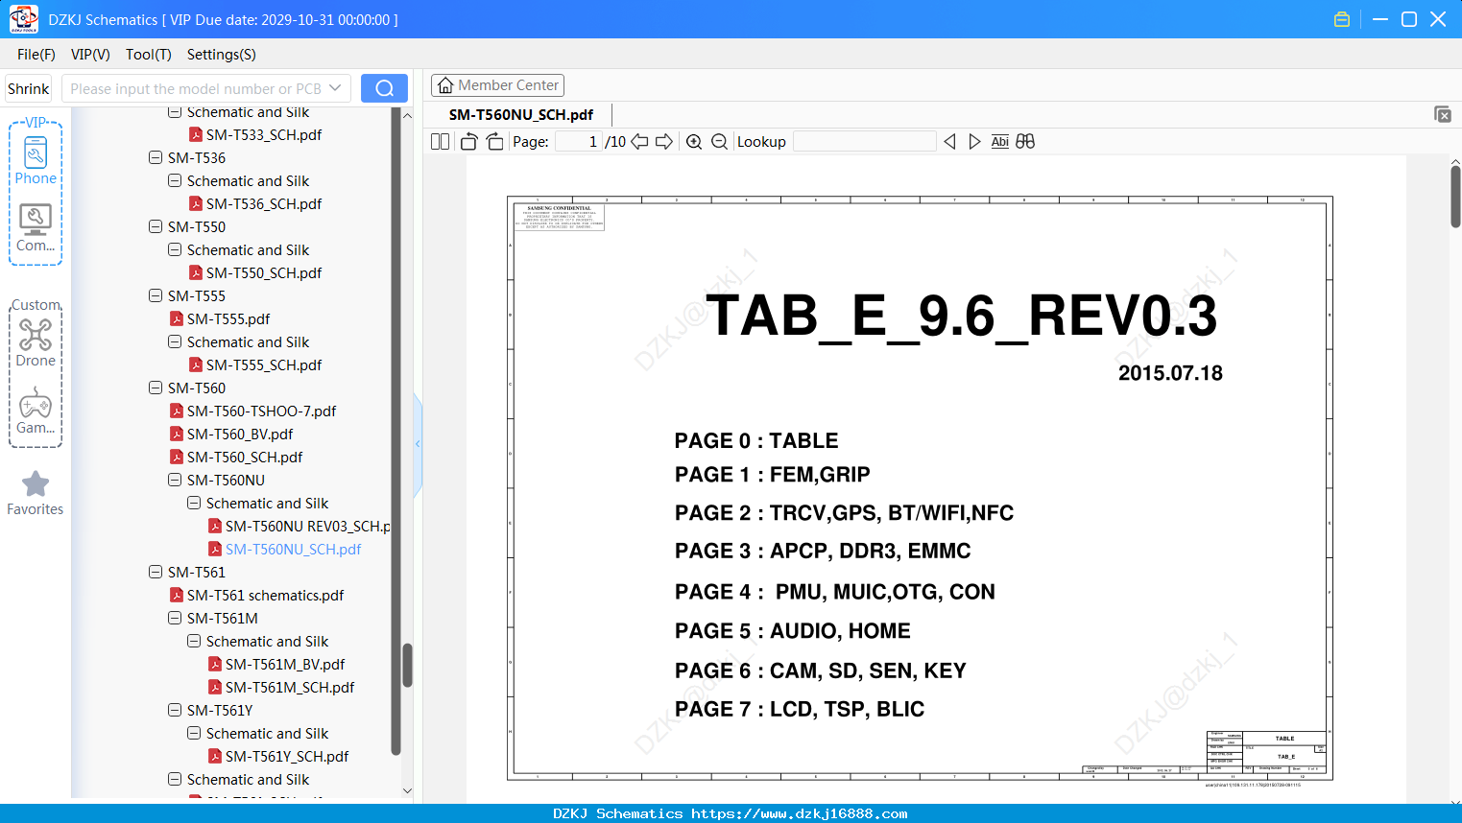This screenshot has height=823, width=1462.
Task: Click the binoculars search icon
Action: [1025, 141]
